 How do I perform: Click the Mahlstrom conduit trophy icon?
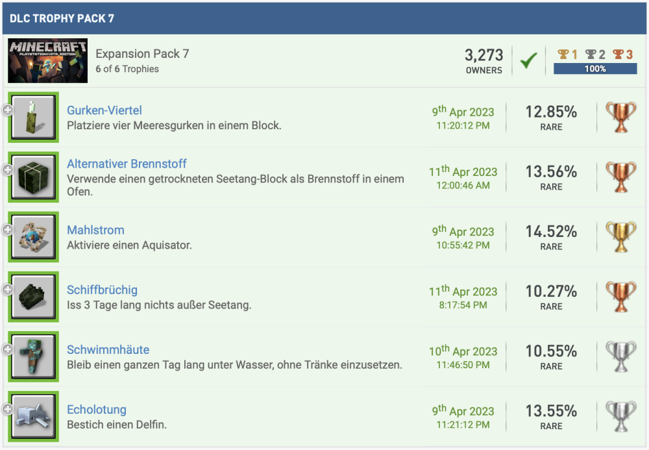pos(34,237)
